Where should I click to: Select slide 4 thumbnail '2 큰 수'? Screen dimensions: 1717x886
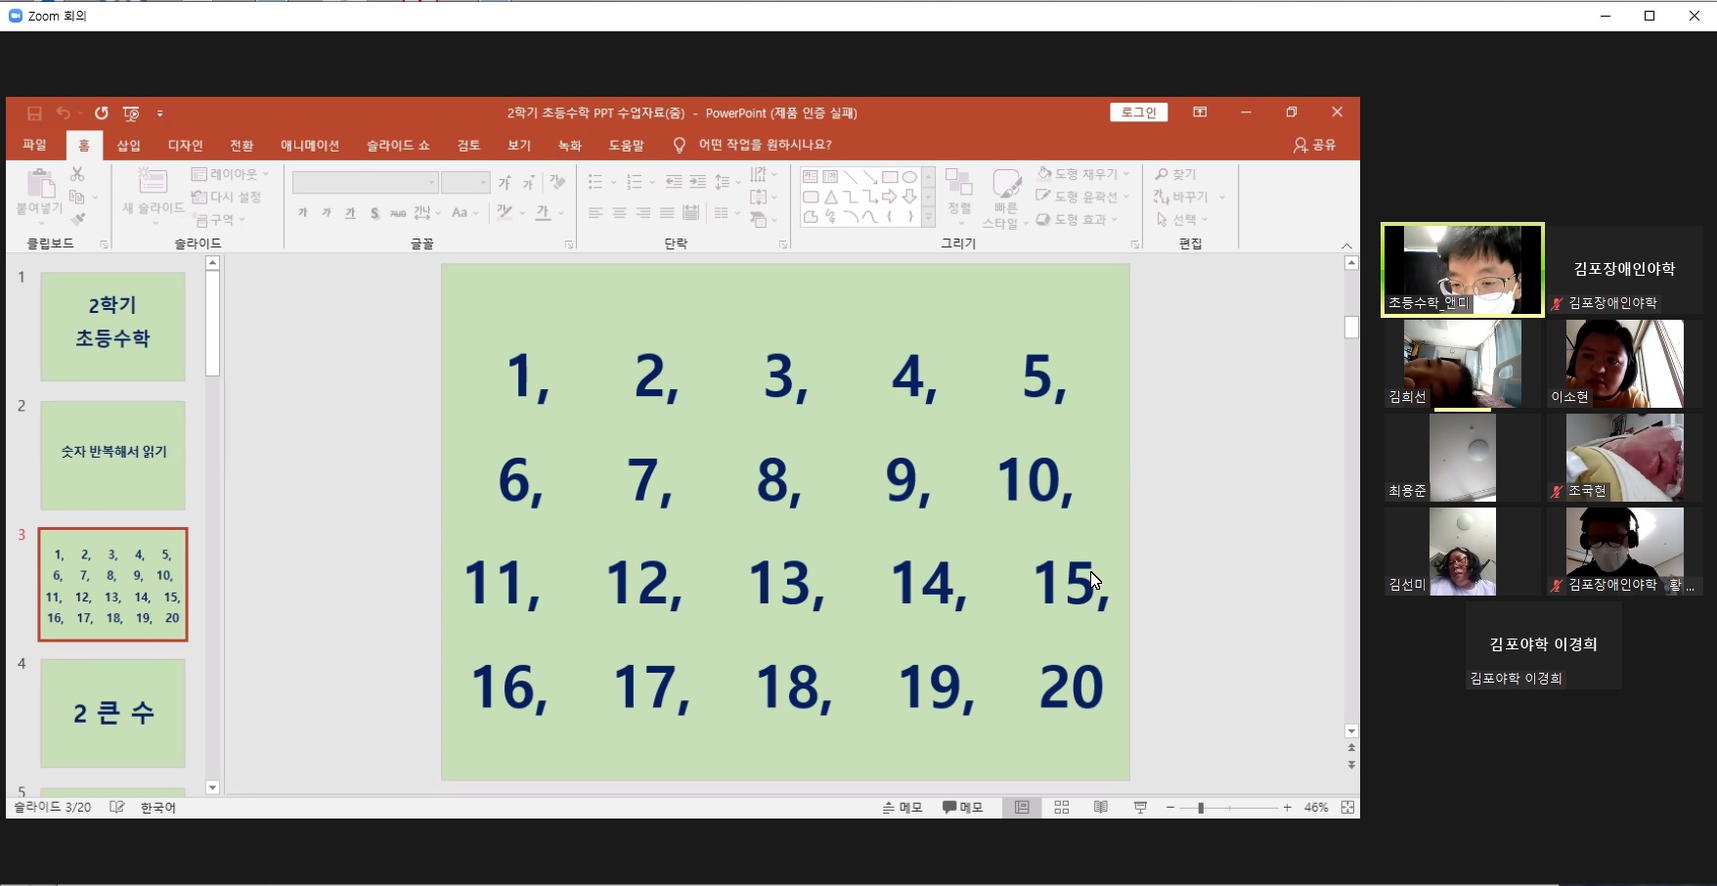click(x=112, y=713)
